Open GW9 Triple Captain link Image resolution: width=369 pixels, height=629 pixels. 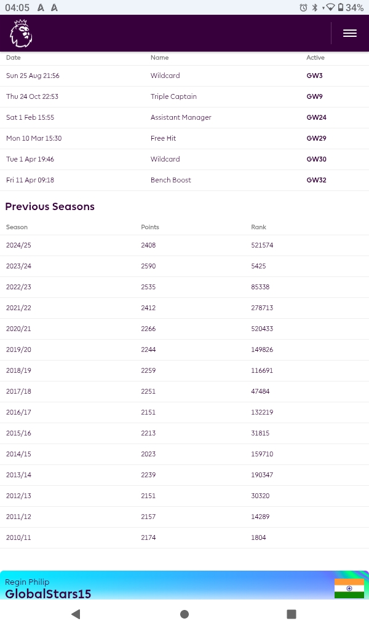(314, 96)
